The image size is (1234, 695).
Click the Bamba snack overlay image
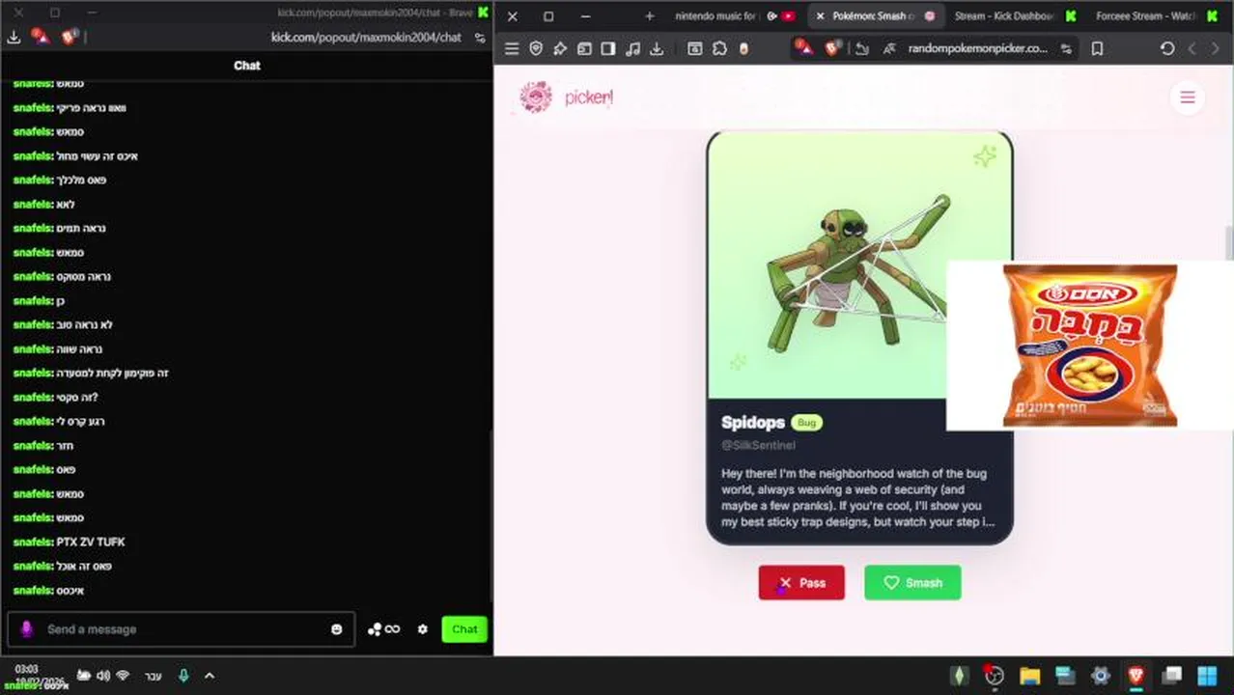1090,346
